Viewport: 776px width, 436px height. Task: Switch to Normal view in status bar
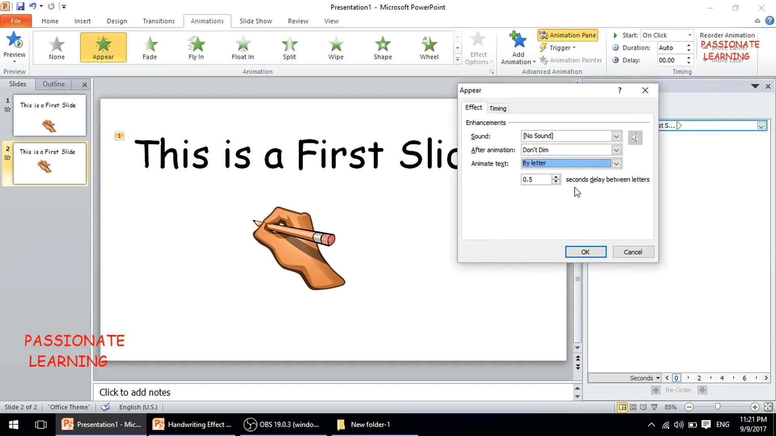tap(622, 407)
